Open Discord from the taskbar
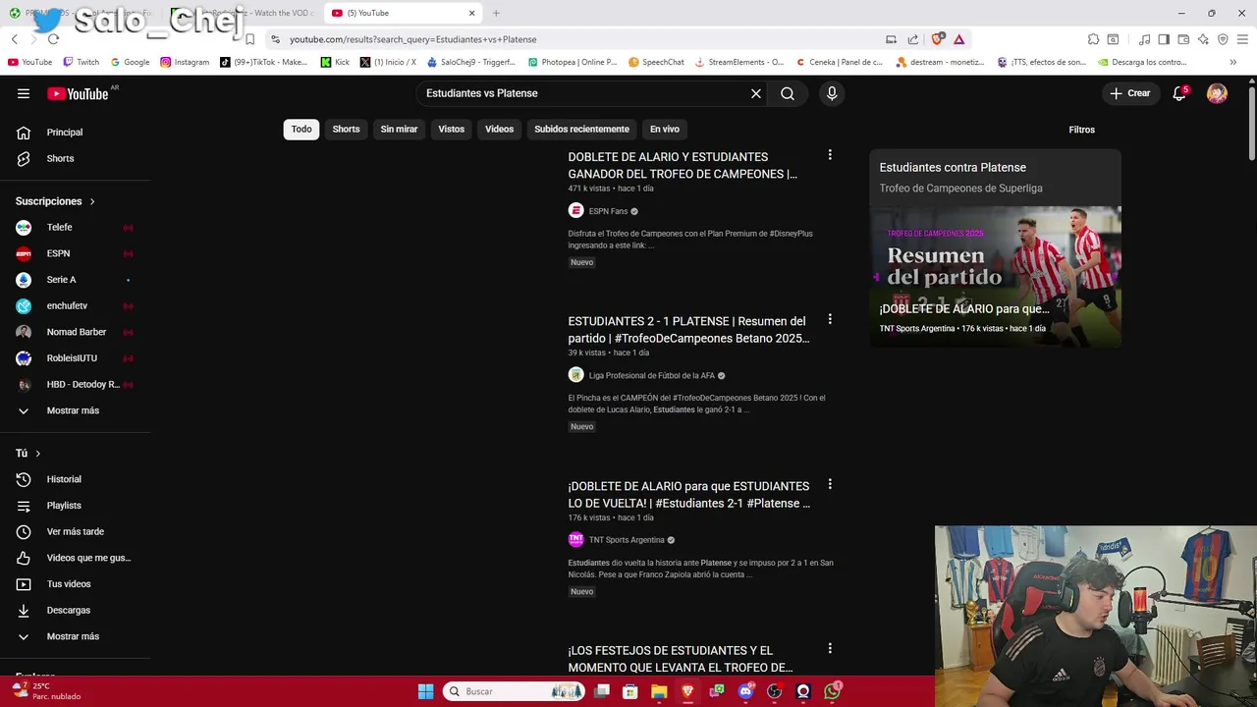1257x707 pixels. tap(746, 691)
